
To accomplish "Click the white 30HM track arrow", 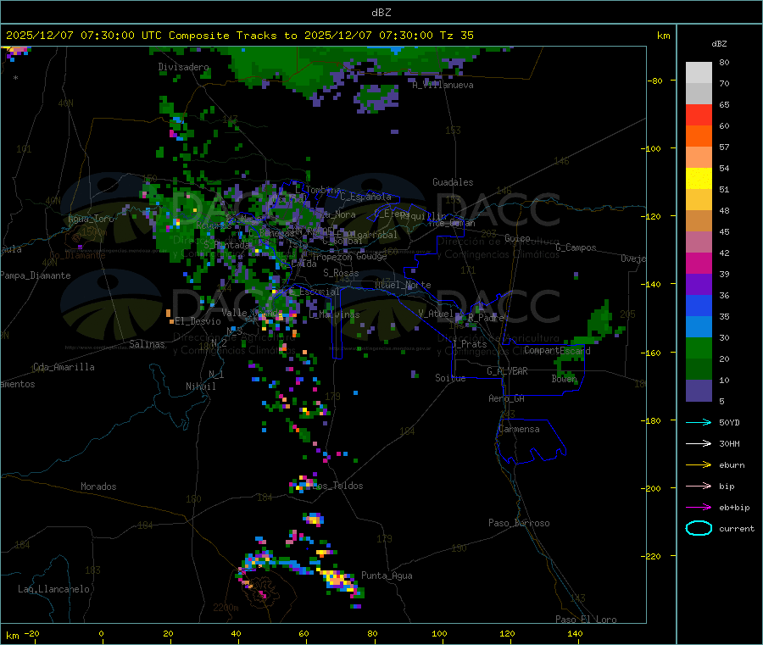I will (x=699, y=443).
